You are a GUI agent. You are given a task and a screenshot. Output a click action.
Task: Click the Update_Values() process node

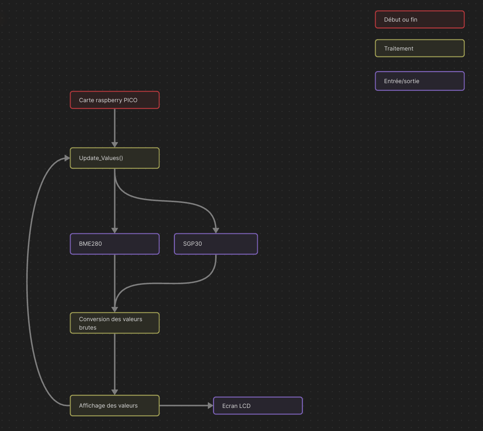(x=115, y=158)
